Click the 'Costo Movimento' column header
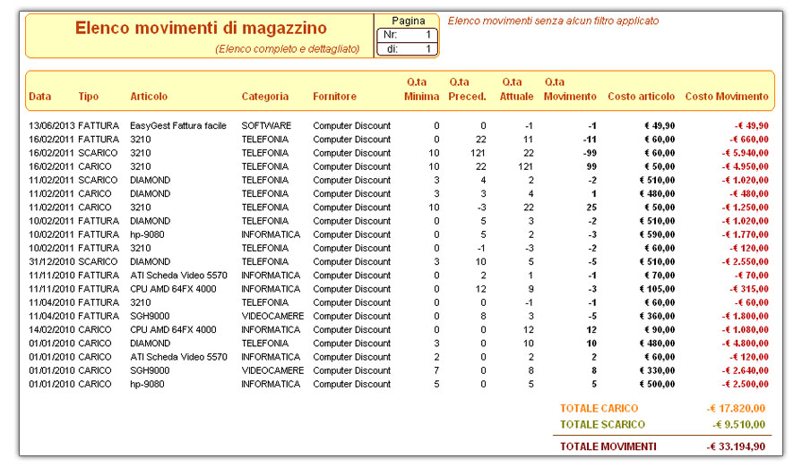Screen dimensions: 802x467 coord(727,97)
